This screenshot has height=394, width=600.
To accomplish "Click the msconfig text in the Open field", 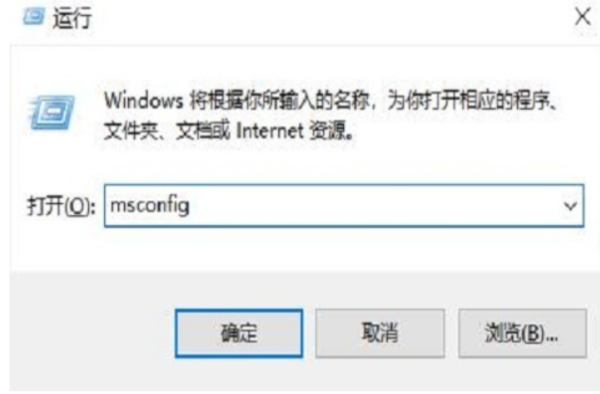I will (x=149, y=206).
